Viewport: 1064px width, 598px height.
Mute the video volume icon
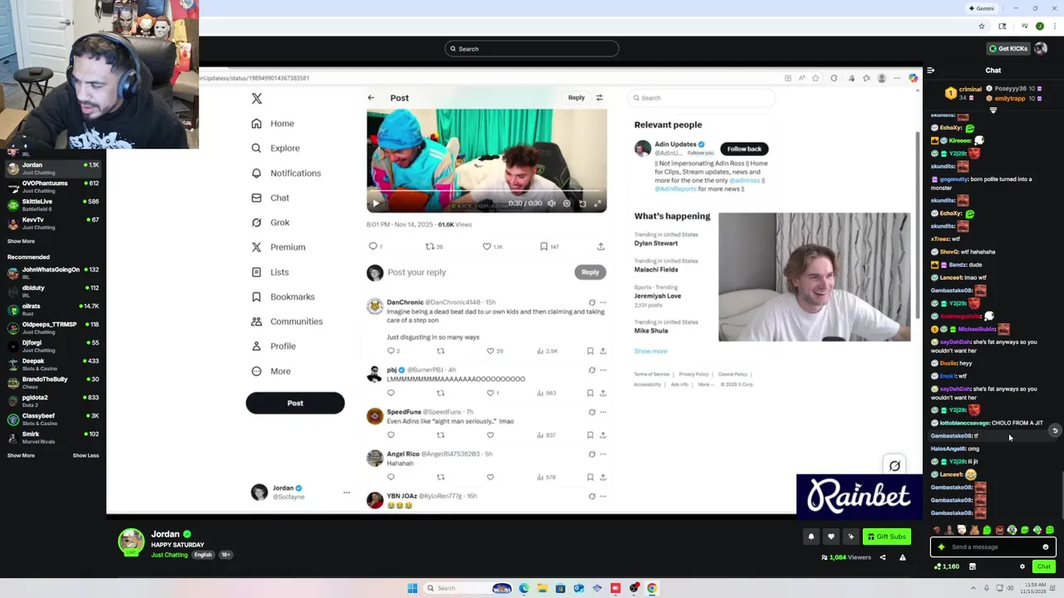click(551, 203)
